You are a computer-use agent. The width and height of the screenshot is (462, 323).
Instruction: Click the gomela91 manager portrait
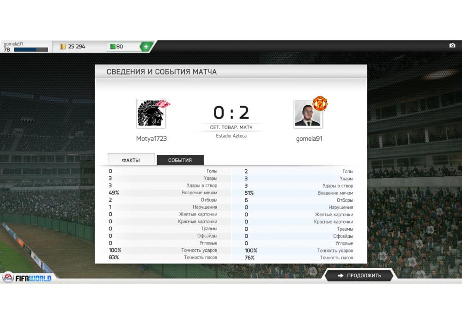click(x=308, y=114)
